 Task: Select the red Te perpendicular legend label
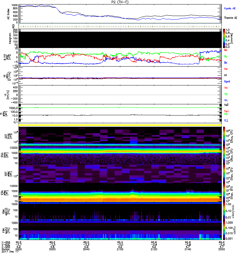pyautogui.click(x=226, y=111)
